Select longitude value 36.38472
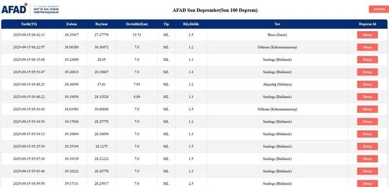The height and width of the screenshot is (187, 389). coord(102,47)
